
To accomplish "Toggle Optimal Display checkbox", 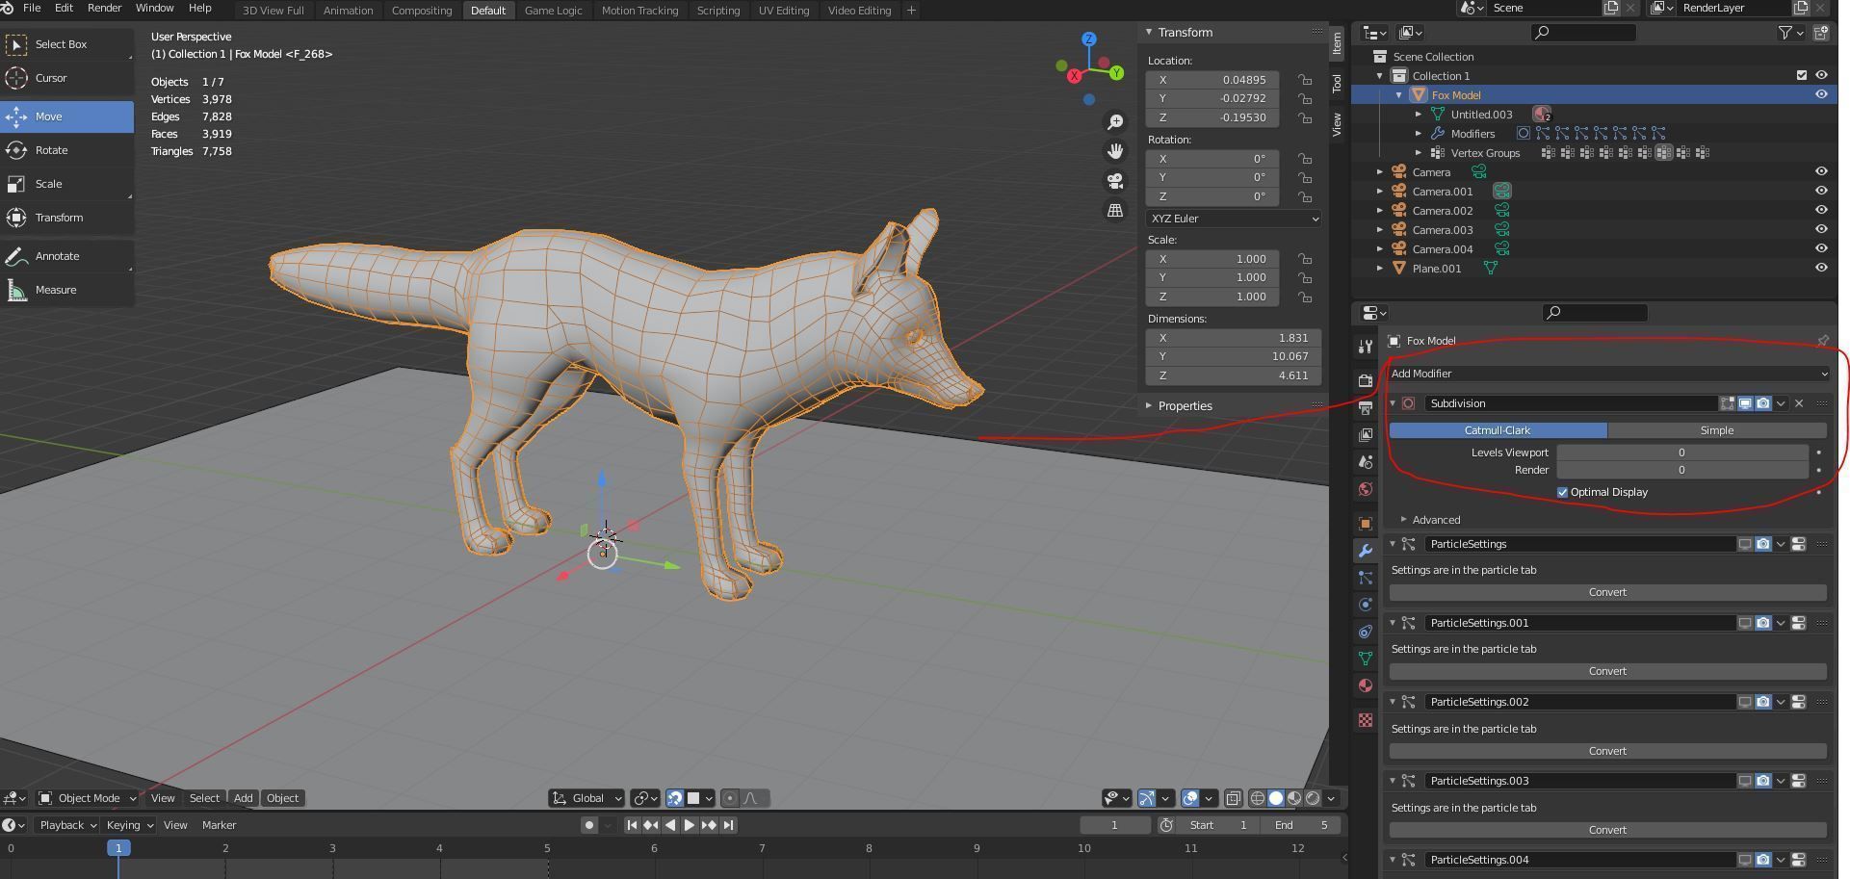I will [x=1562, y=492].
